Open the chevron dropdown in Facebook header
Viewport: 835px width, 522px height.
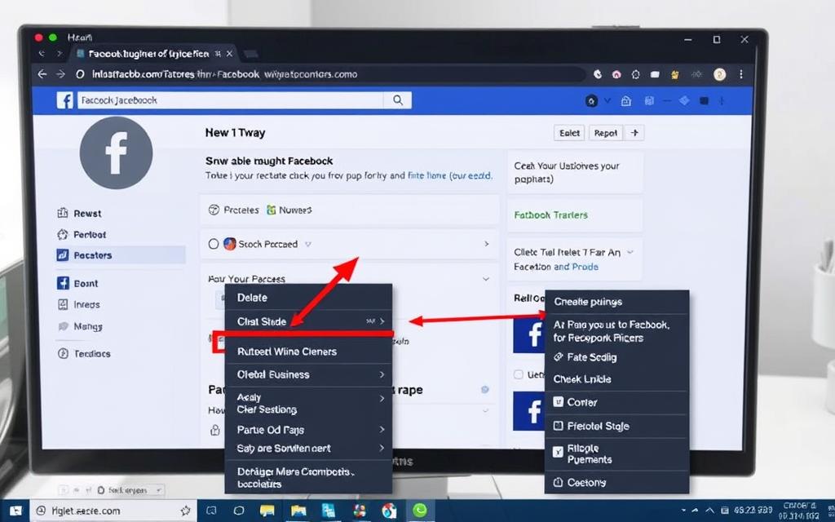607,100
